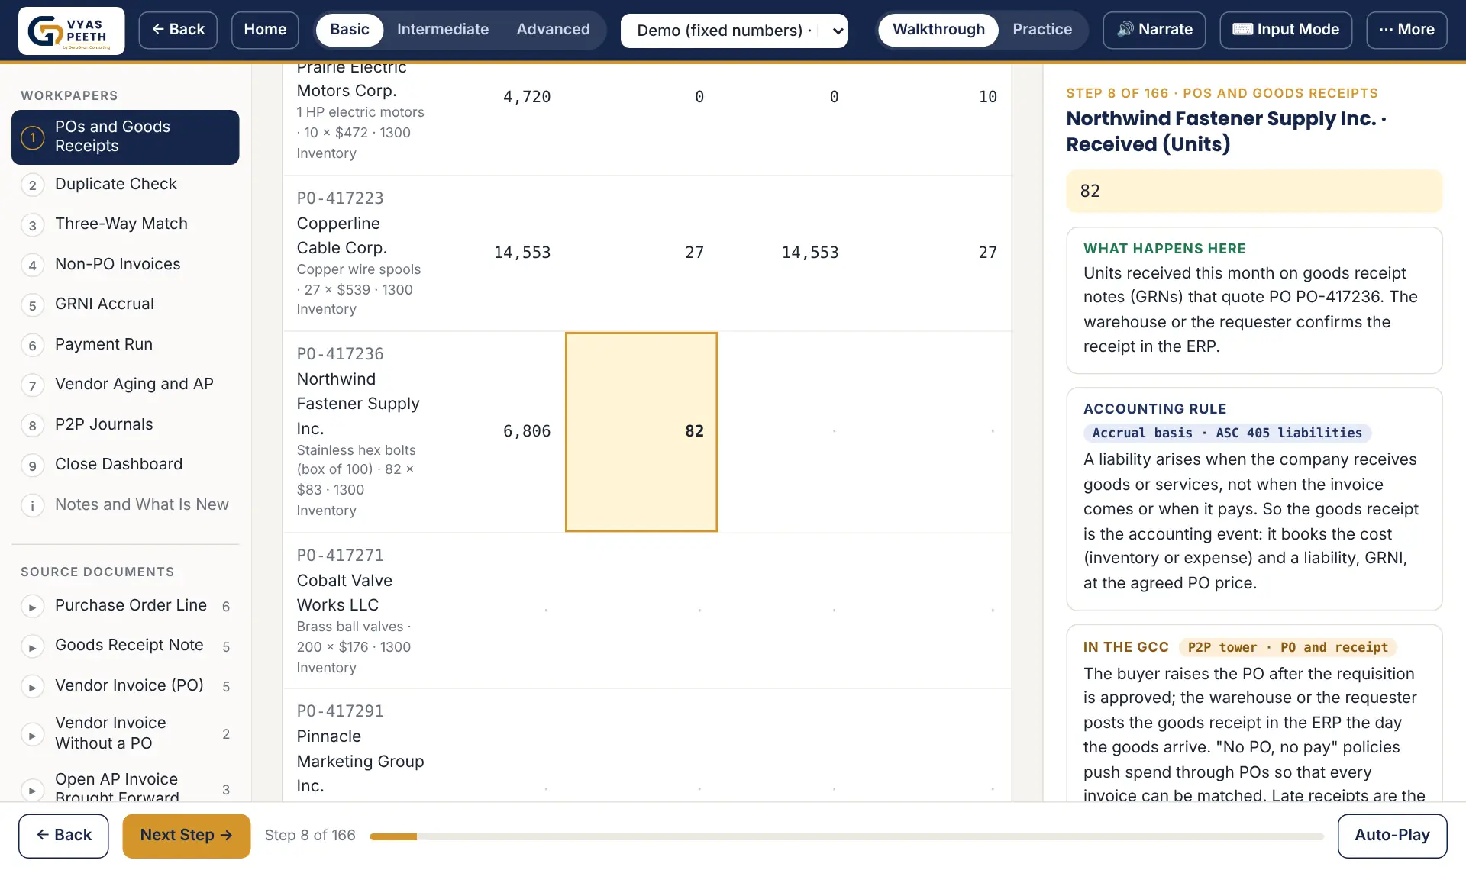Open the More options menu
The height and width of the screenshot is (870, 1466).
(x=1406, y=30)
